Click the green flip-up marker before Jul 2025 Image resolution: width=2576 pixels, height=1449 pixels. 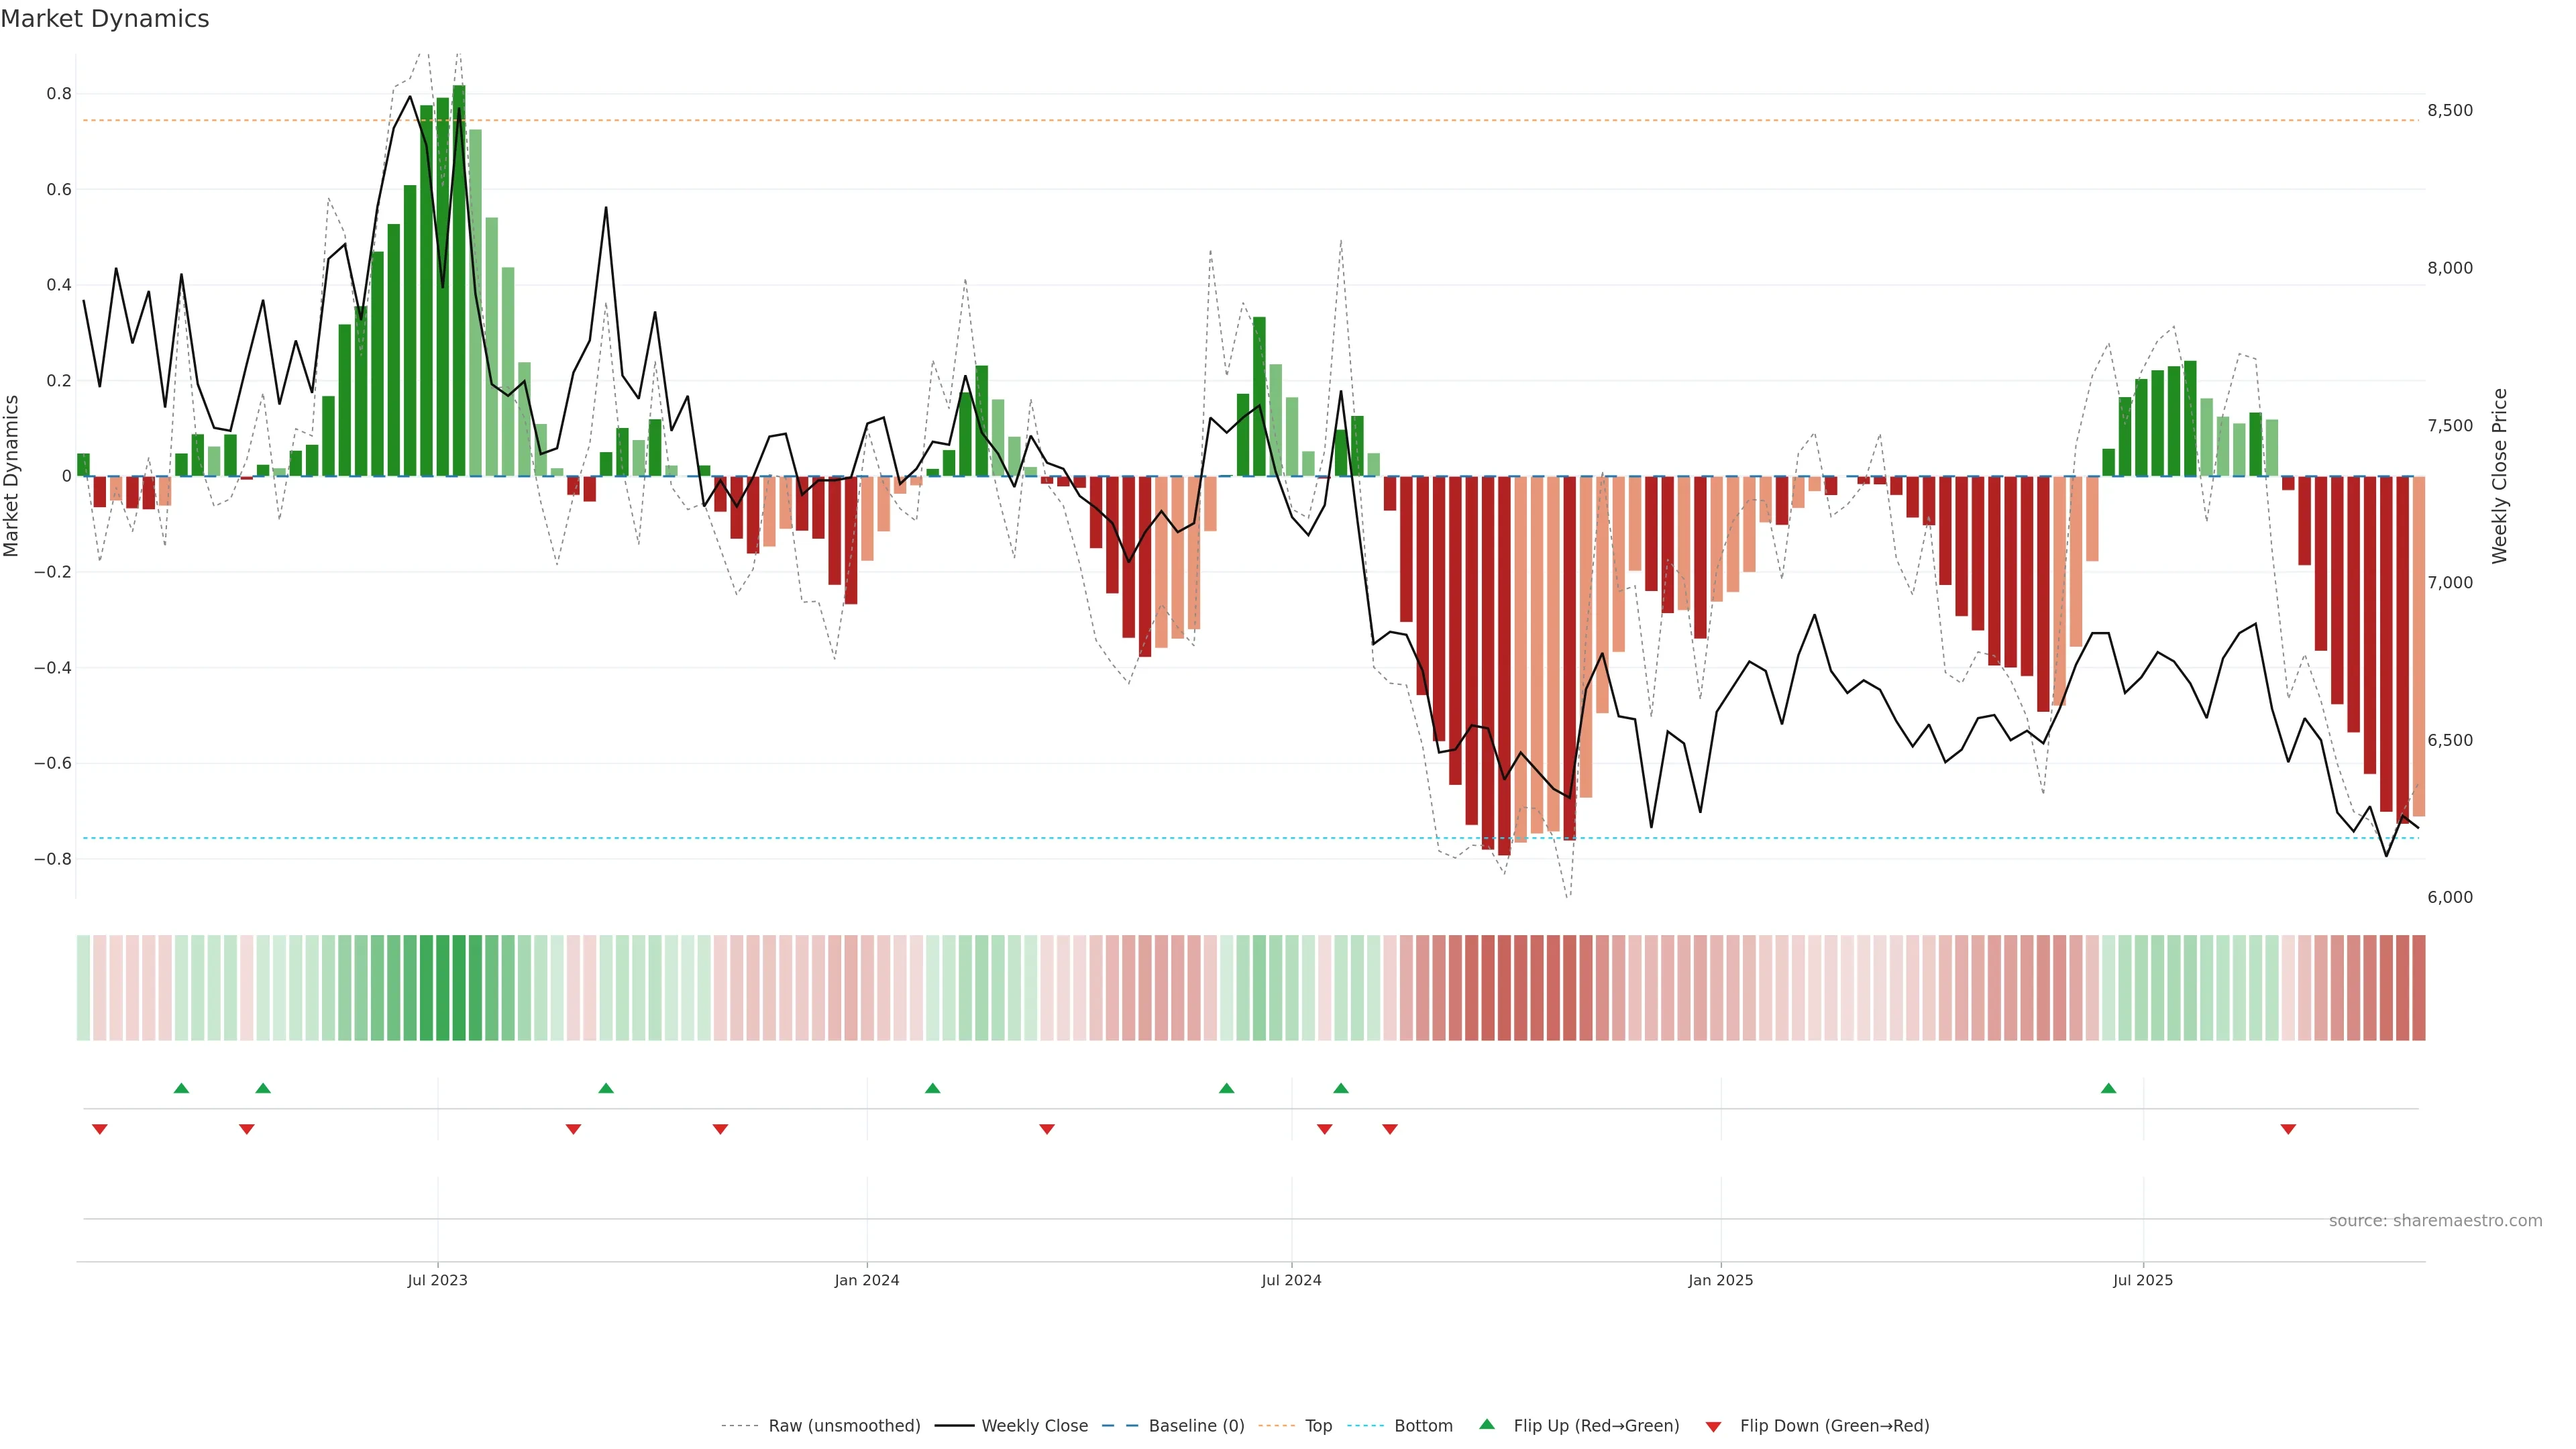2108,1088
